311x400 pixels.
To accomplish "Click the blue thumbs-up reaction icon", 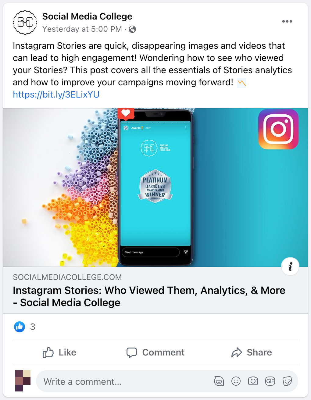I will pos(20,327).
